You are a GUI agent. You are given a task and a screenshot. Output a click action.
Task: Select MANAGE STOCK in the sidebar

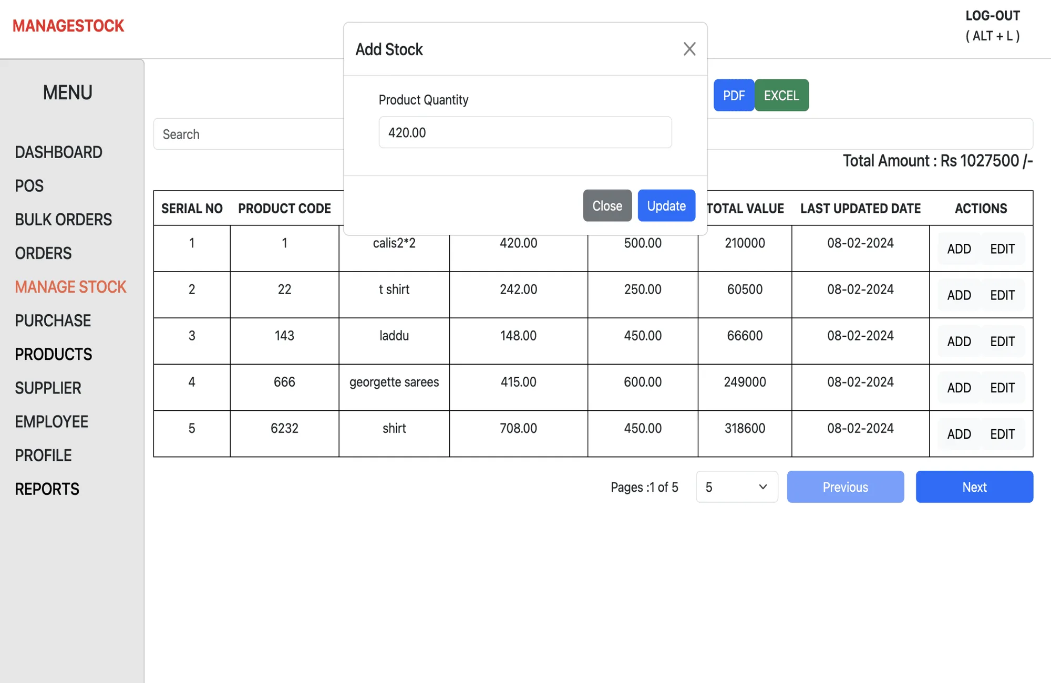click(x=70, y=287)
